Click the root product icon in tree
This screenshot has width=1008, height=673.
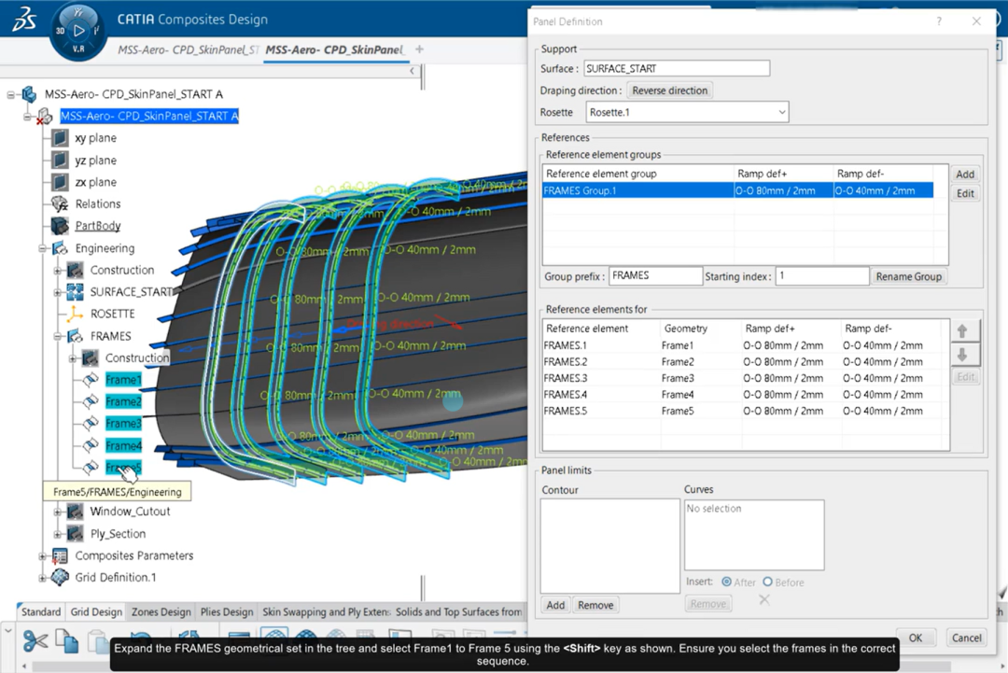29,94
